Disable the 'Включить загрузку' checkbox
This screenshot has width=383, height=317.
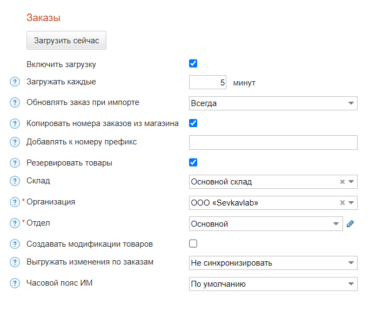[193, 63]
